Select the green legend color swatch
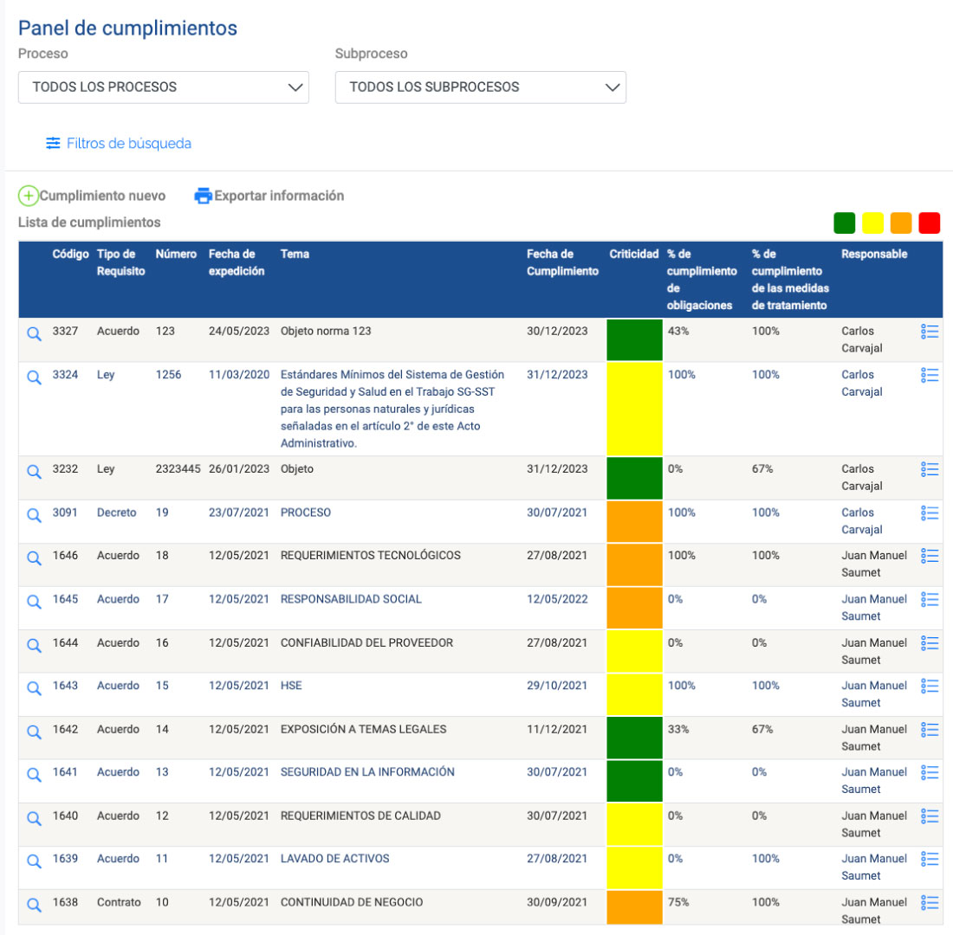Screen dimensions: 953x935 [x=844, y=223]
